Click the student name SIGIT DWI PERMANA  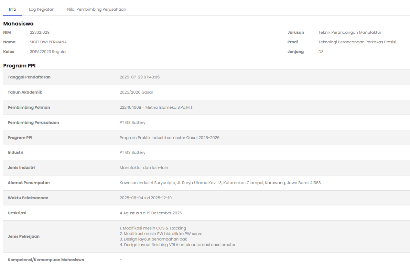pos(48,42)
